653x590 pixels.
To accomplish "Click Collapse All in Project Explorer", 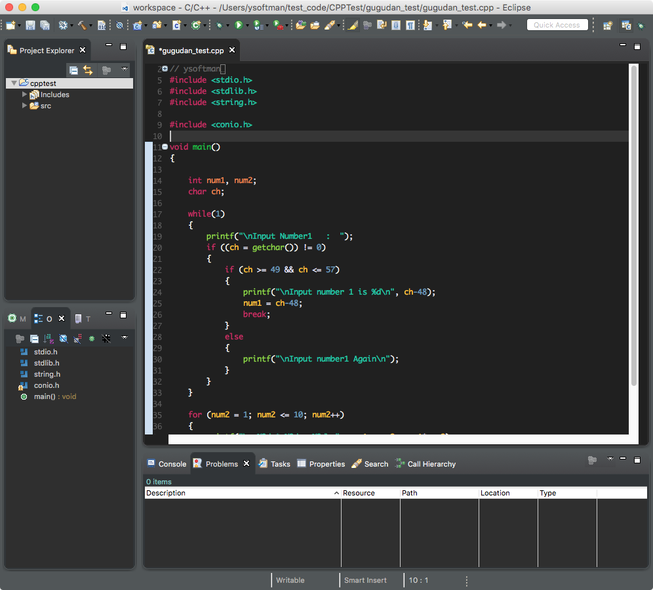I will pos(73,70).
